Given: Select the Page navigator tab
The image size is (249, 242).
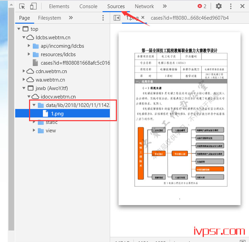Looking at the screenshot, I should coord(24,18).
